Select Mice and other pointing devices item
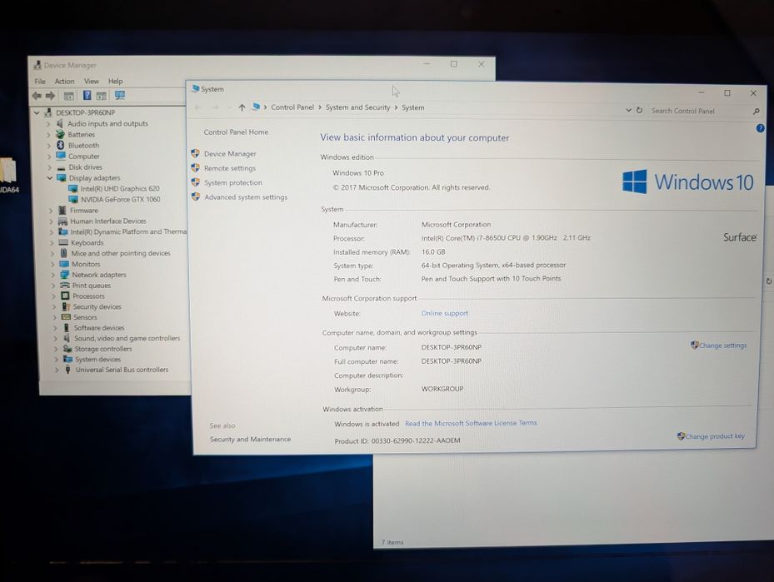Screen dimensions: 774x582 tap(121, 253)
